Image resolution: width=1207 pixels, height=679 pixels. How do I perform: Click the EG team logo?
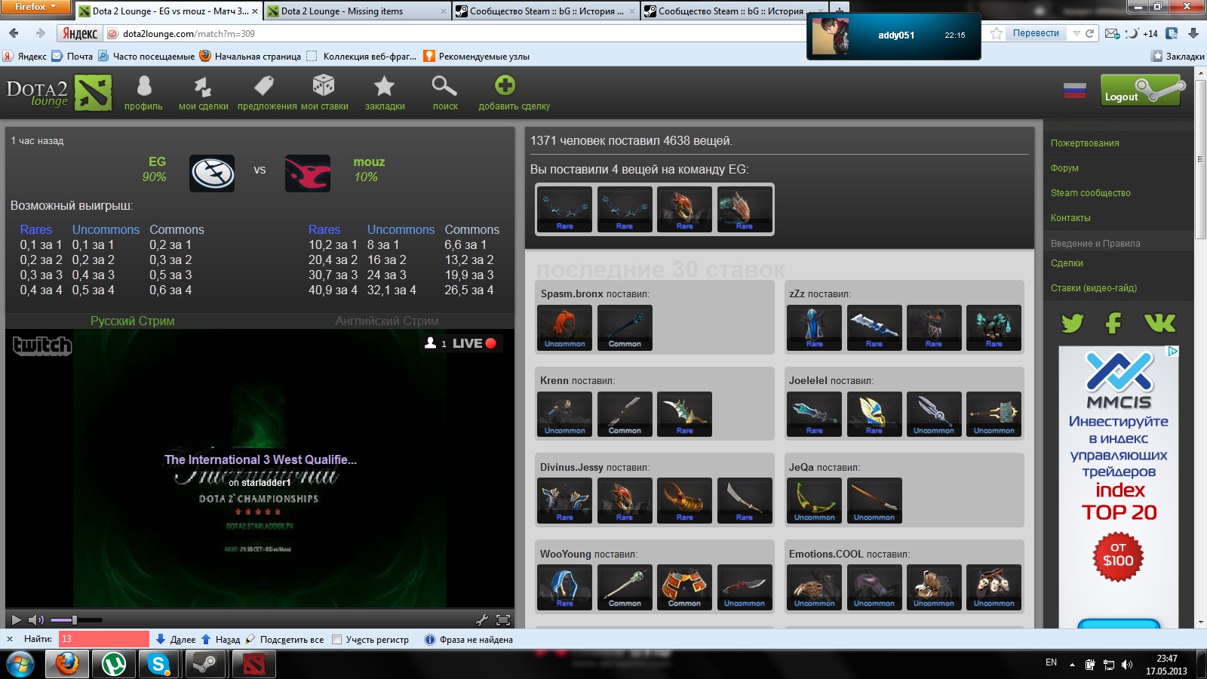(x=212, y=174)
